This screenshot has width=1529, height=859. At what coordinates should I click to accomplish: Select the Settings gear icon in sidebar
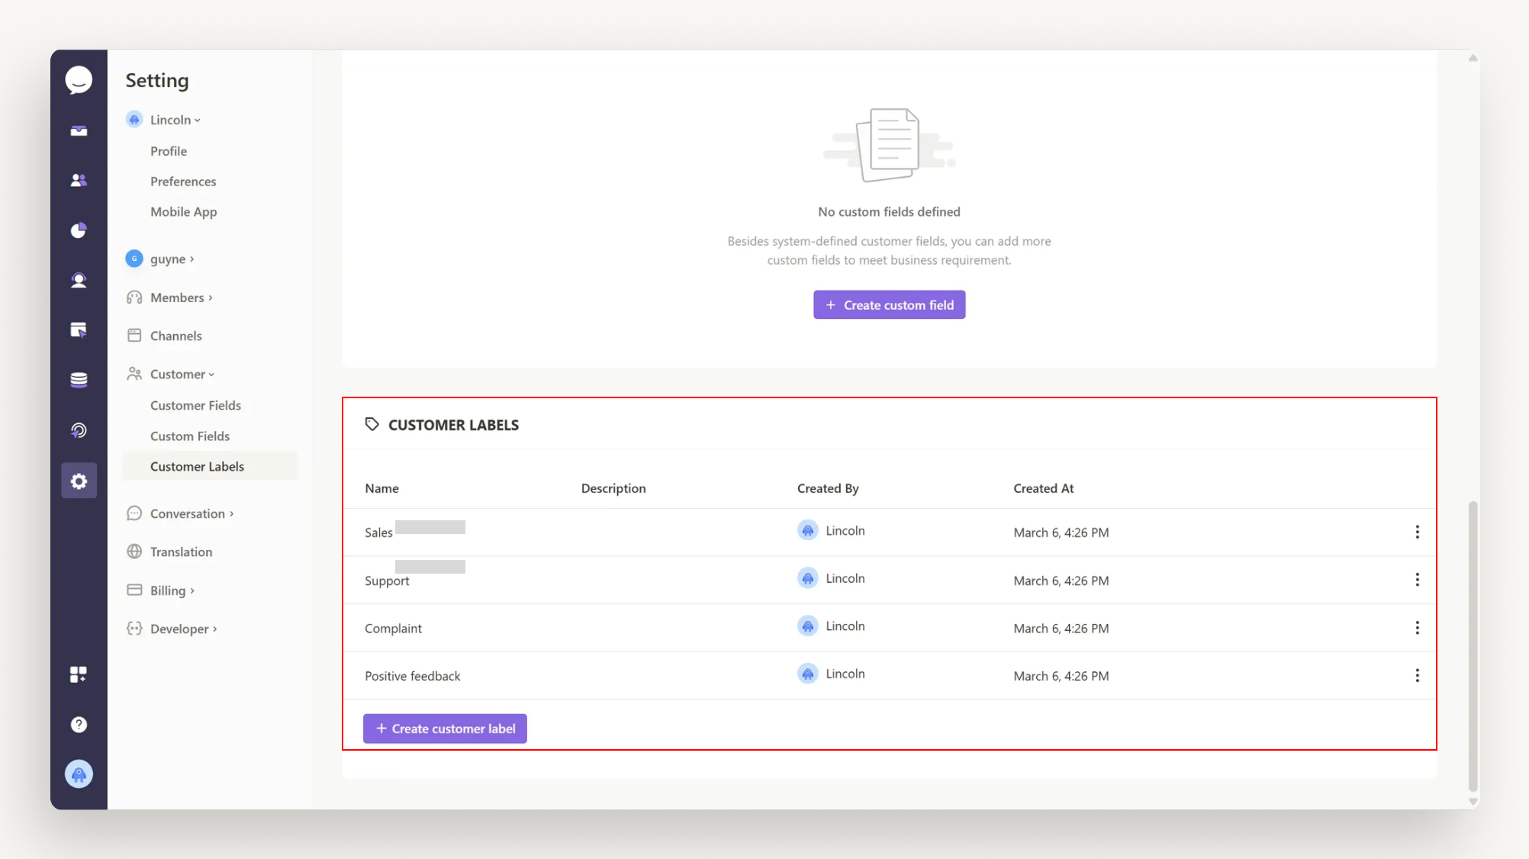tap(79, 481)
